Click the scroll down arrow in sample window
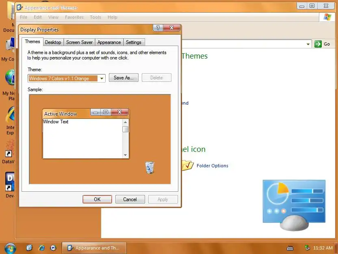 pyautogui.click(x=125, y=155)
